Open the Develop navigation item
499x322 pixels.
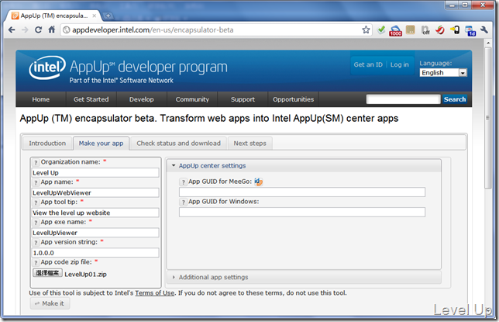tap(142, 99)
